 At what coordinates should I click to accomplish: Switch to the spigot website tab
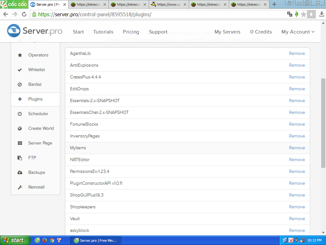[x=169, y=4]
